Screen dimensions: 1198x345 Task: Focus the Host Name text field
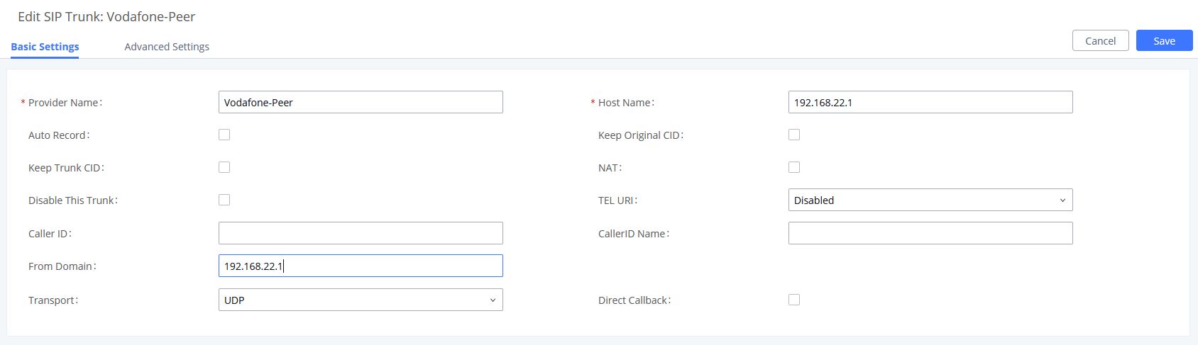(x=930, y=103)
